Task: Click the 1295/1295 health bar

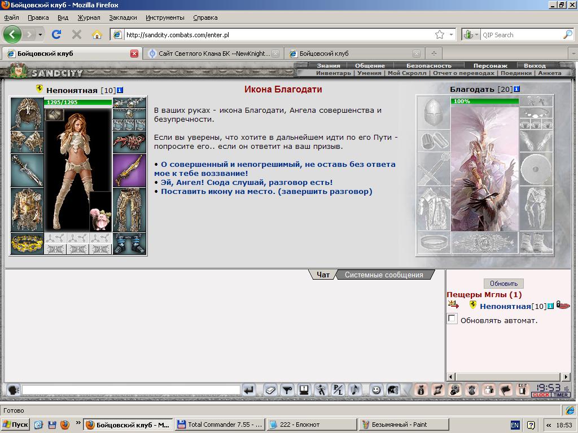Action: point(78,102)
